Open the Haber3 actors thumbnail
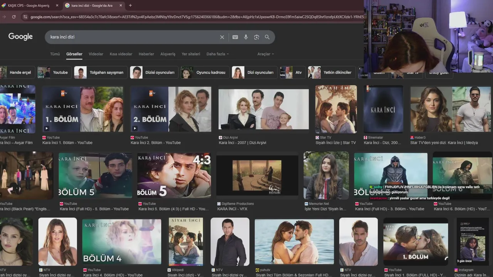The height and width of the screenshot is (277, 493). 451,109
